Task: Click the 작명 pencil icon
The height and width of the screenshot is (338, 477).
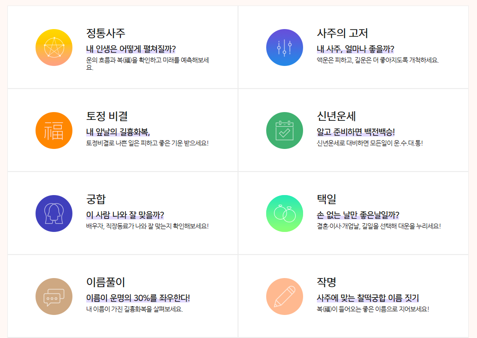Action: coord(285,296)
